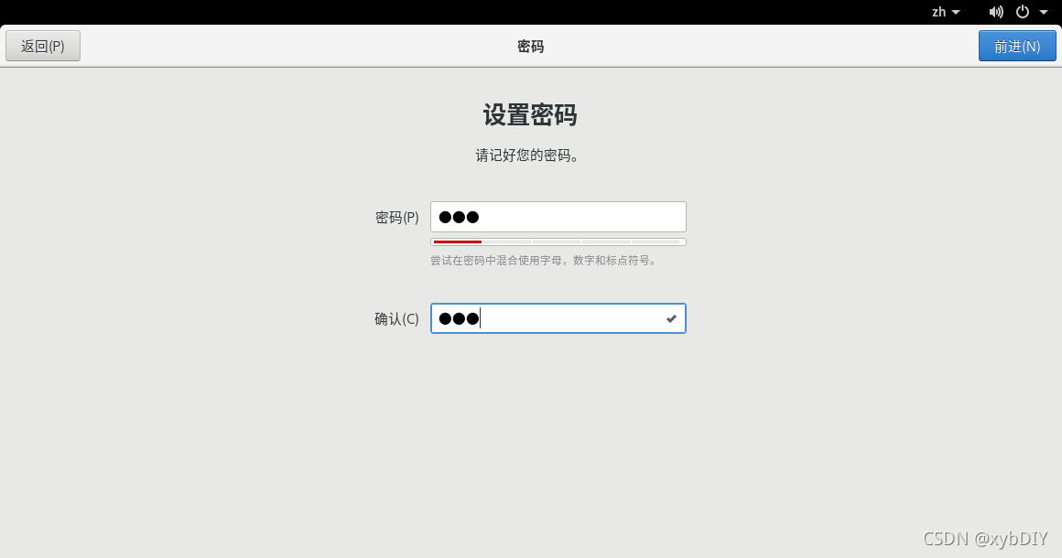1062x558 pixels.
Task: Select the 确认(C) confirmation input field
Action: point(558,318)
